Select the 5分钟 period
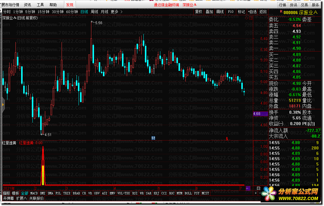Viewport: 324px width, 206px height. click(30, 12)
